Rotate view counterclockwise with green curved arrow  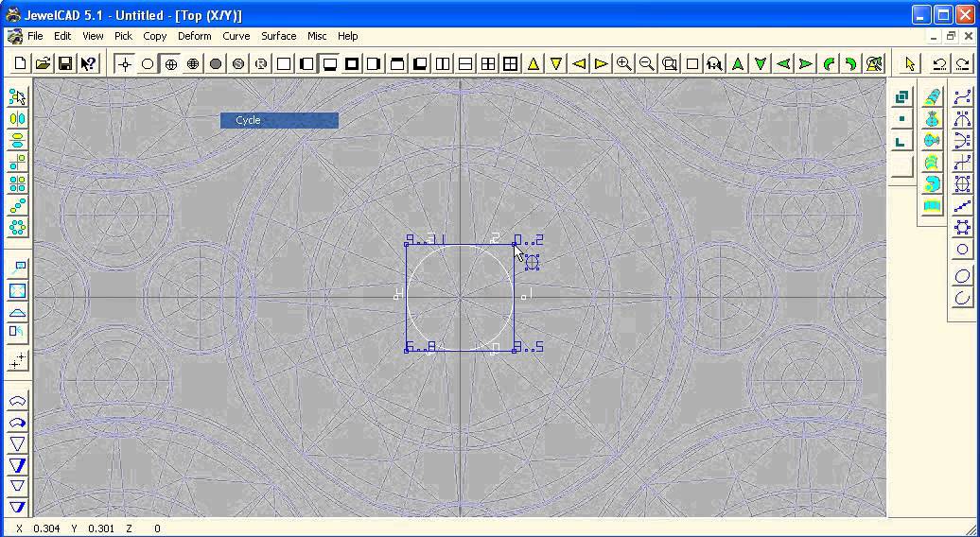click(x=828, y=63)
